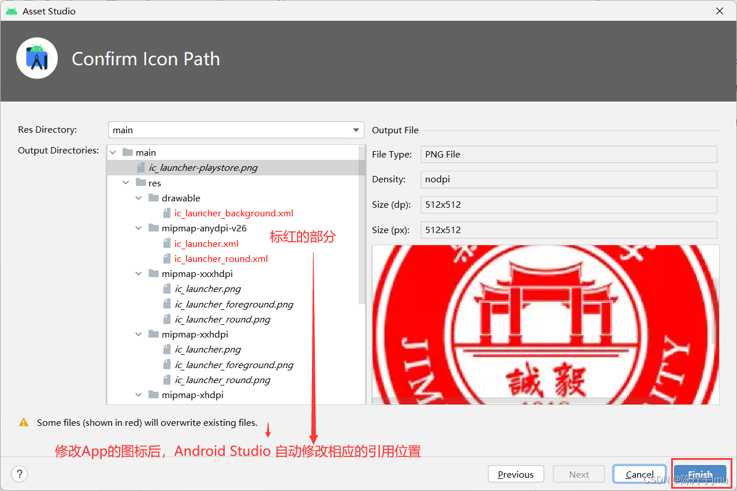737x491 pixels.
Task: Click the 'Output File' section label
Action: click(395, 130)
